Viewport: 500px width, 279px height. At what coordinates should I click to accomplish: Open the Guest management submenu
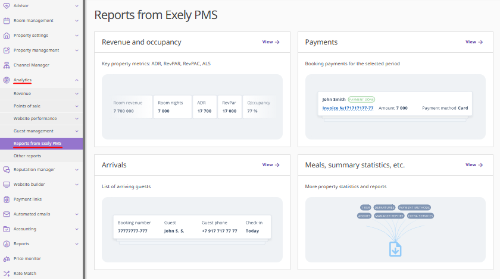pyautogui.click(x=77, y=131)
